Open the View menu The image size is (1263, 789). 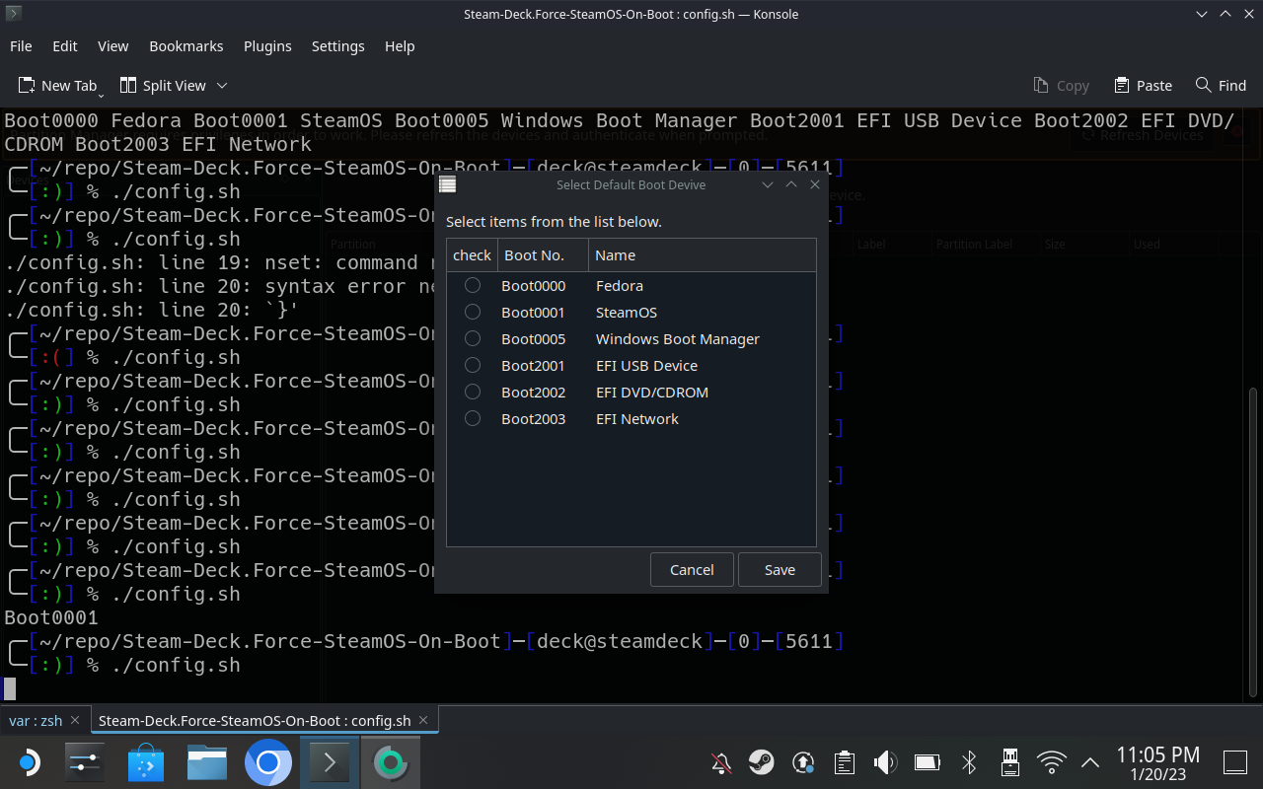113,46
